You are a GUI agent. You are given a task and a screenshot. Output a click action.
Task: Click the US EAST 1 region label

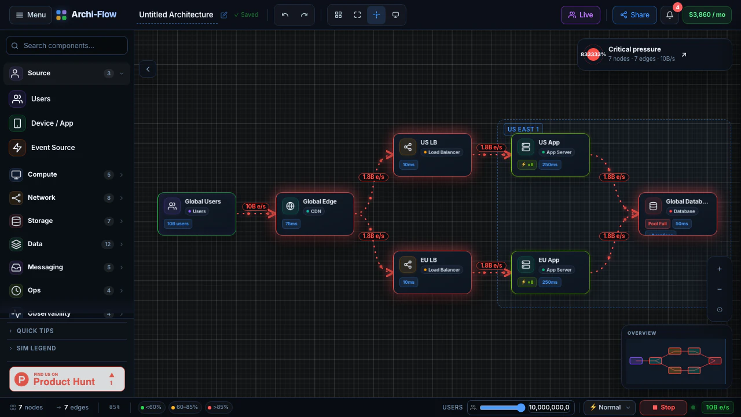(523, 129)
